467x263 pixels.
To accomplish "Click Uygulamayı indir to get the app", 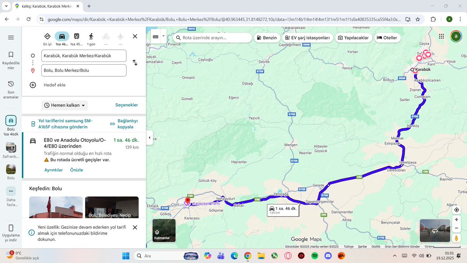I will [11, 233].
